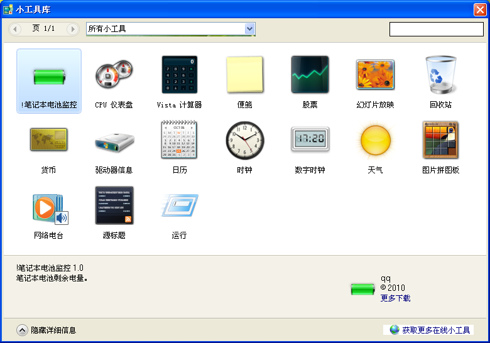Choose the 股票 stocks gadget
Screen dimensions: 490x343
[x=310, y=75]
